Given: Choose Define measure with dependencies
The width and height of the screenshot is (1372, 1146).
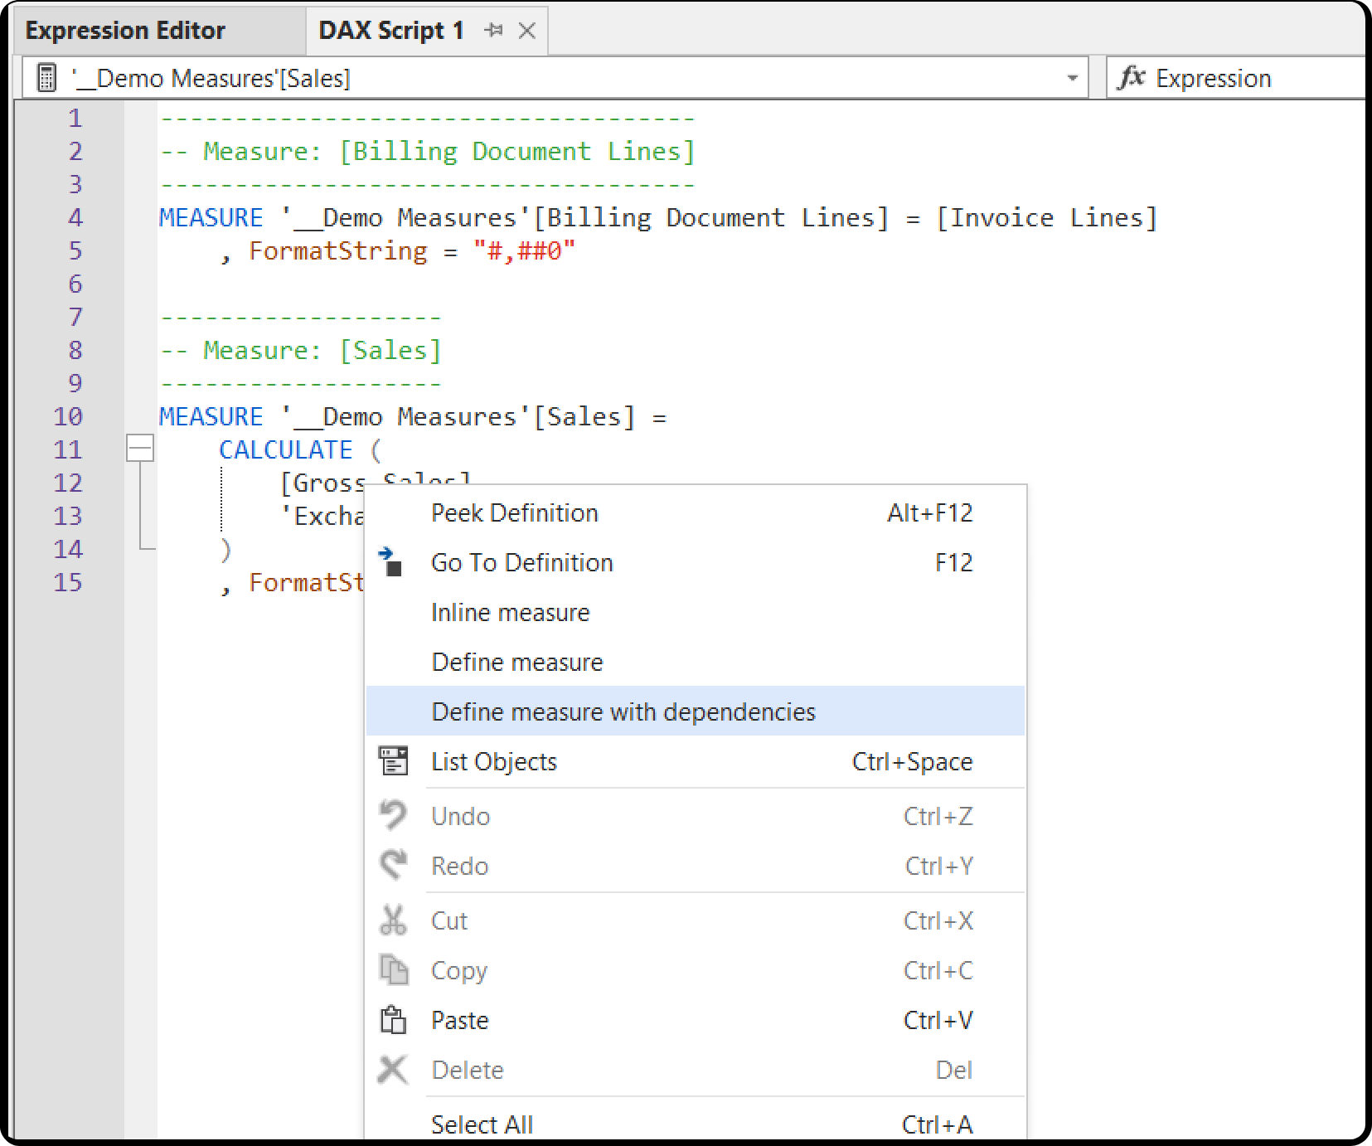Looking at the screenshot, I should tap(696, 711).
